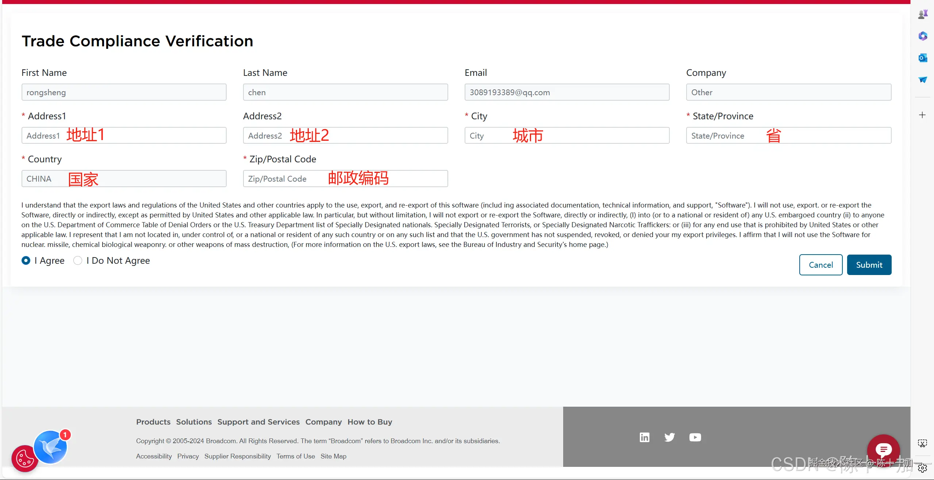Open the red chat bubble widget
This screenshot has height=480, width=934.
coord(883,450)
